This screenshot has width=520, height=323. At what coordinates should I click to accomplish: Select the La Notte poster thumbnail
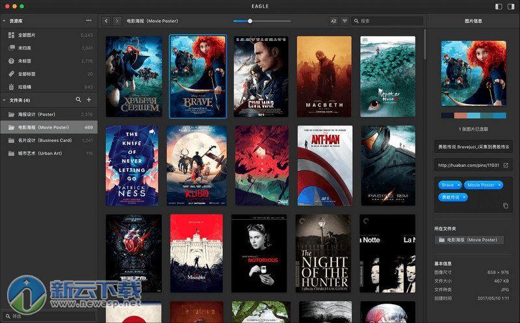387,253
